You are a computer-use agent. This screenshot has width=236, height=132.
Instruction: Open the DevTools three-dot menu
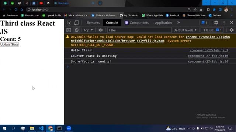point(224,23)
